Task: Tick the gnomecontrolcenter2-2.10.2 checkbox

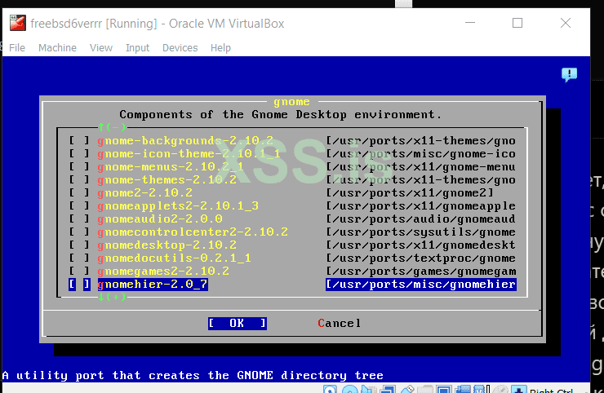Action: point(79,232)
